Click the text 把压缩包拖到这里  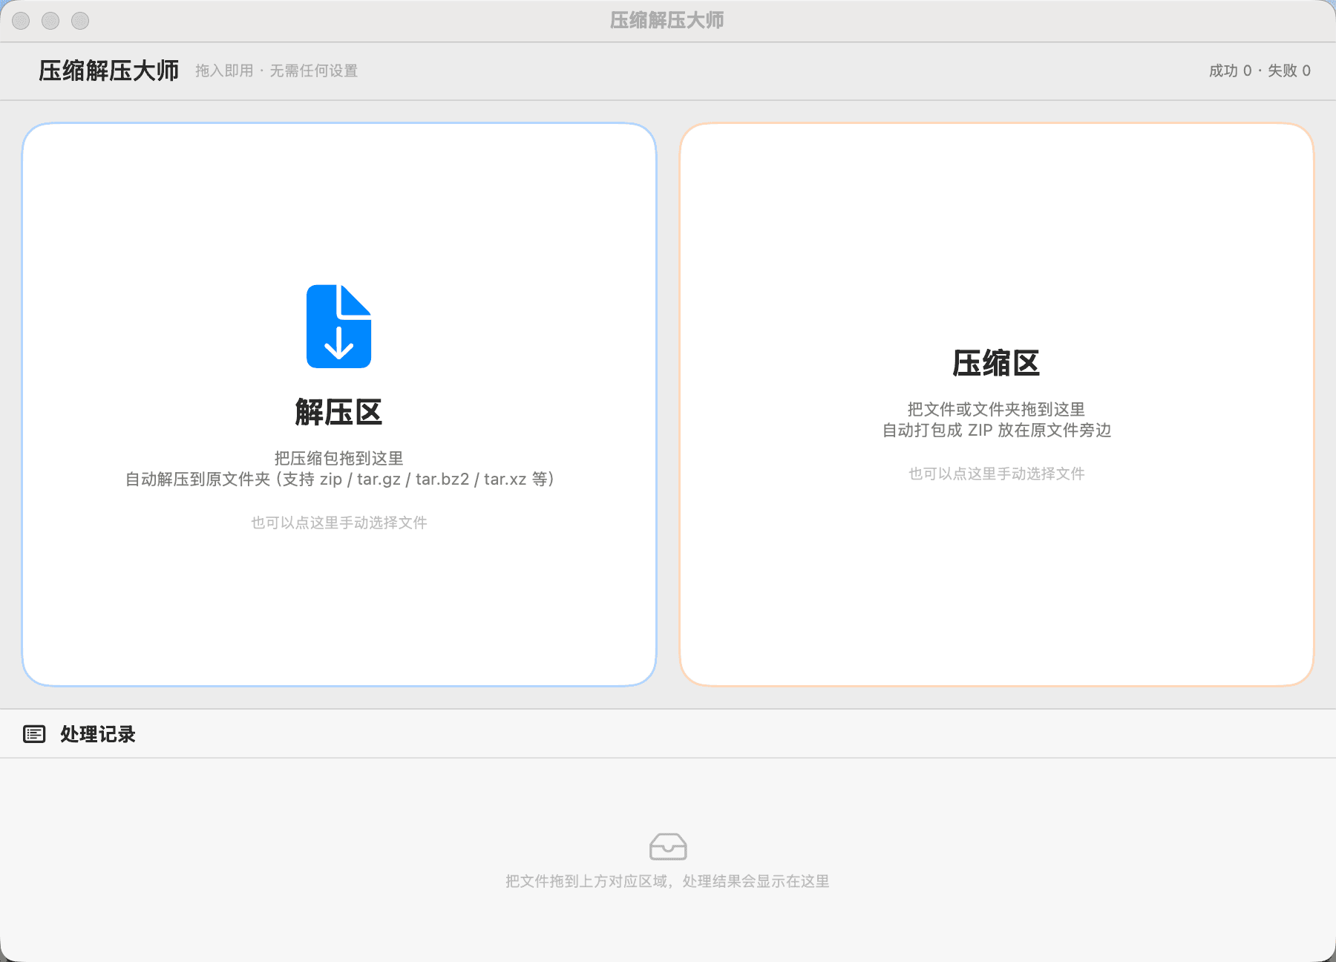[339, 458]
